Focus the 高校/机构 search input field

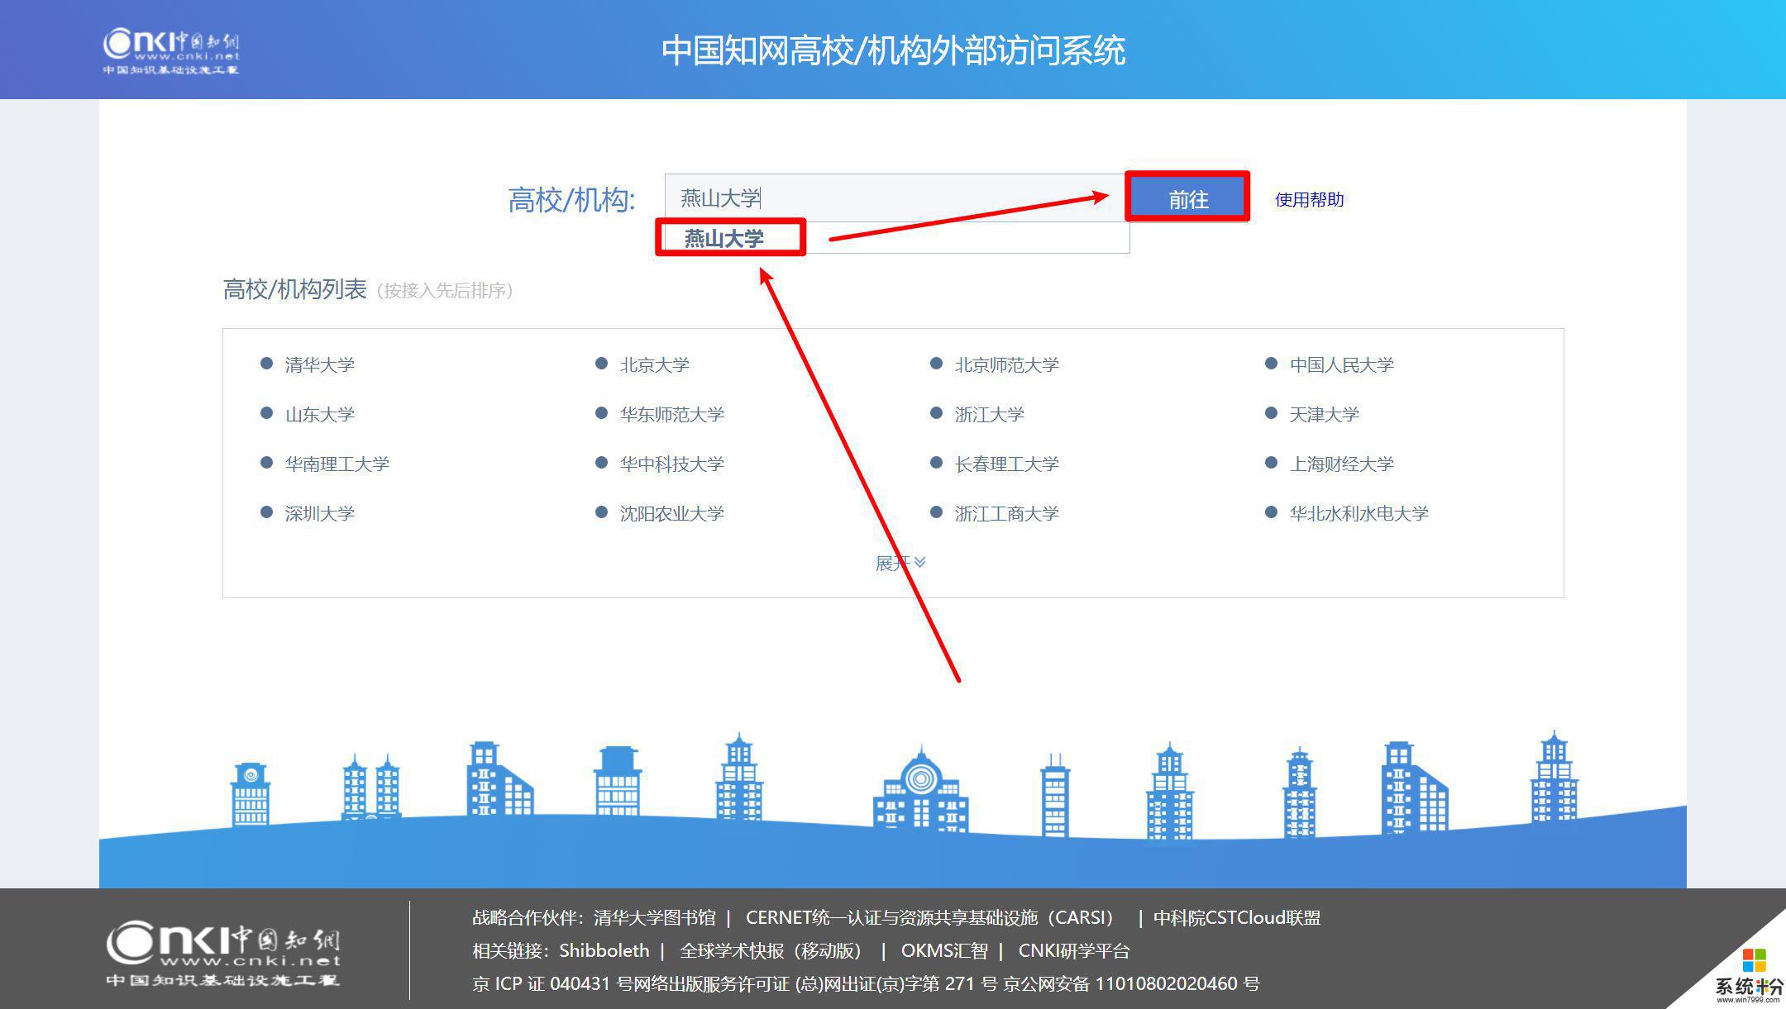(895, 198)
